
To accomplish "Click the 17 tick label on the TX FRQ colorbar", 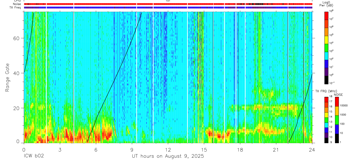I will (x=331, y=101).
